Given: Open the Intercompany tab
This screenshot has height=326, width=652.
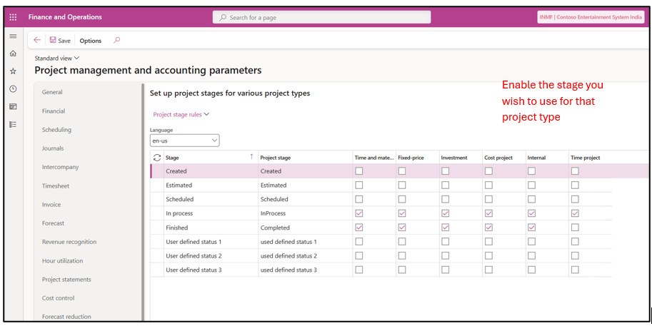Looking at the screenshot, I should coord(60,167).
